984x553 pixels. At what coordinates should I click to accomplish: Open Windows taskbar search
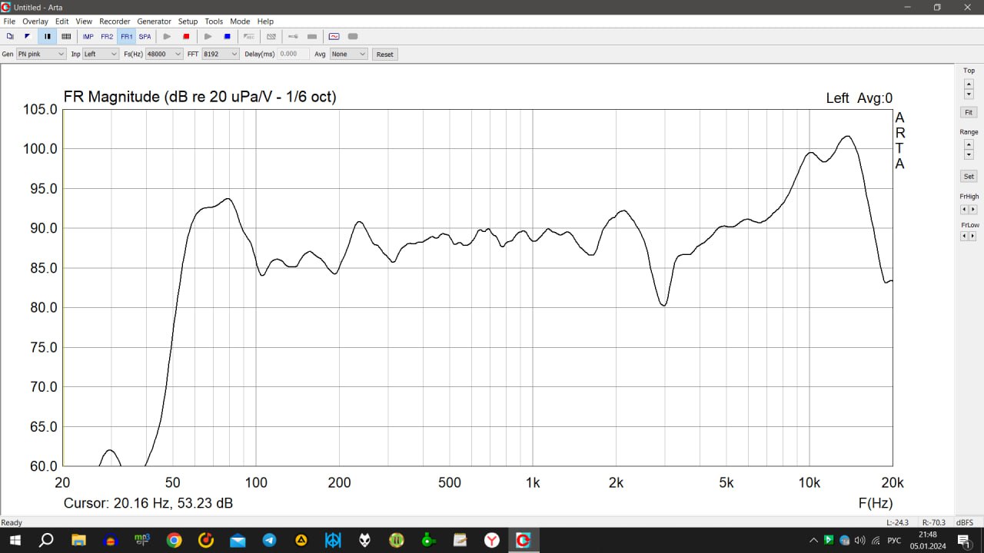pyautogui.click(x=46, y=541)
